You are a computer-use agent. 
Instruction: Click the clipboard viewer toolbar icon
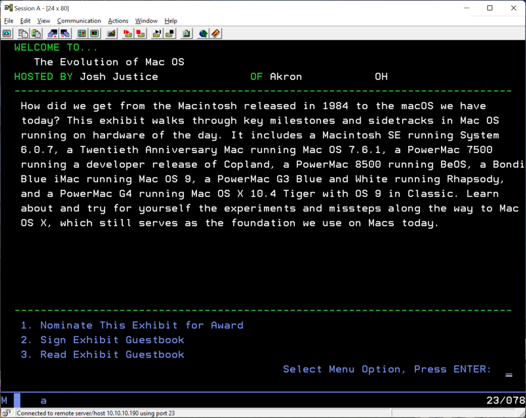point(186,33)
